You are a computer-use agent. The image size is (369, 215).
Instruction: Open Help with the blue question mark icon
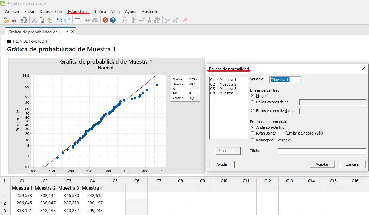pyautogui.click(x=113, y=20)
